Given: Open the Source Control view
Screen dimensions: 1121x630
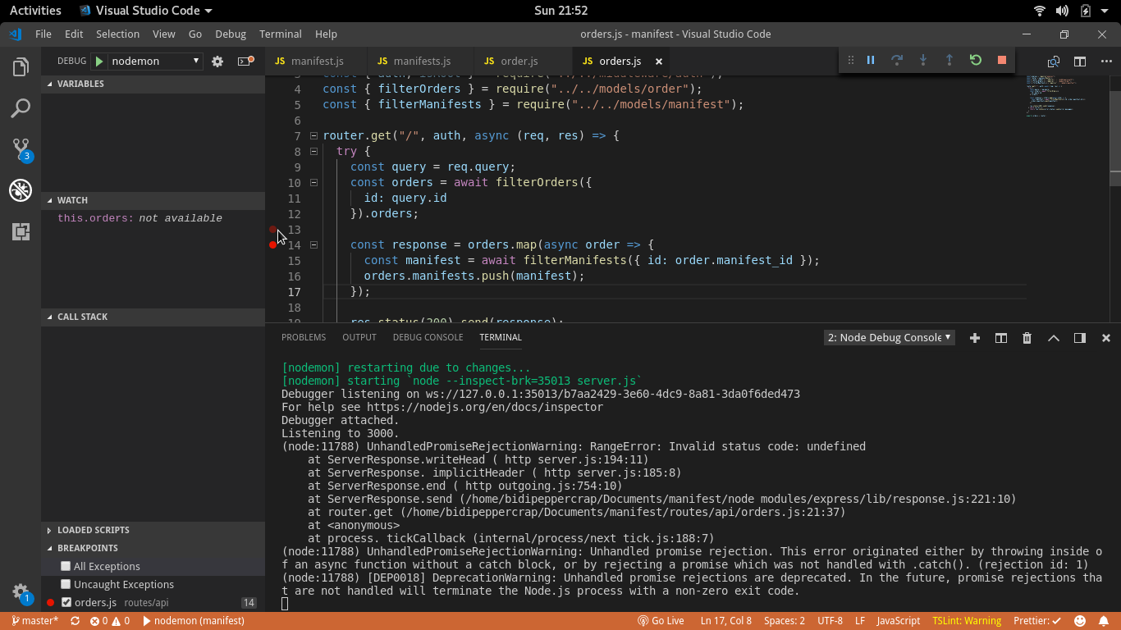Looking at the screenshot, I should pos(21,149).
